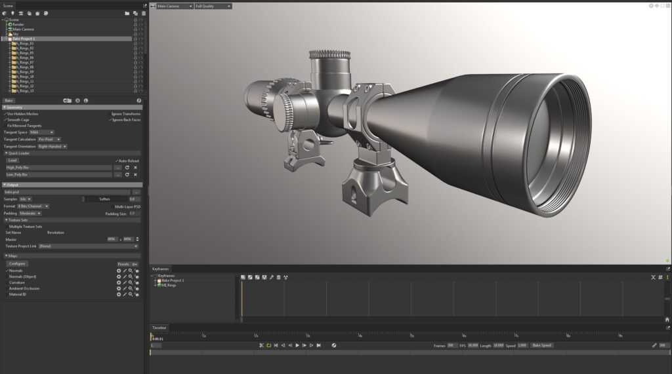Image resolution: width=672 pixels, height=374 pixels.
Task: Uncheck Use Hidden Meshes
Action: [x=5, y=114]
